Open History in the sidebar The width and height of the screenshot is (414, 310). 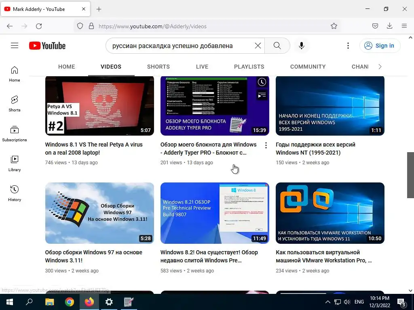click(x=15, y=193)
